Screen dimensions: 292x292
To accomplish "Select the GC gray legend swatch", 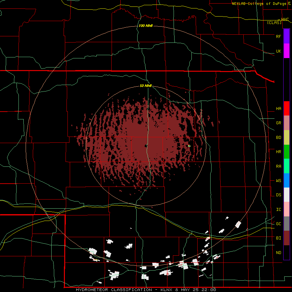I will 286,224.
